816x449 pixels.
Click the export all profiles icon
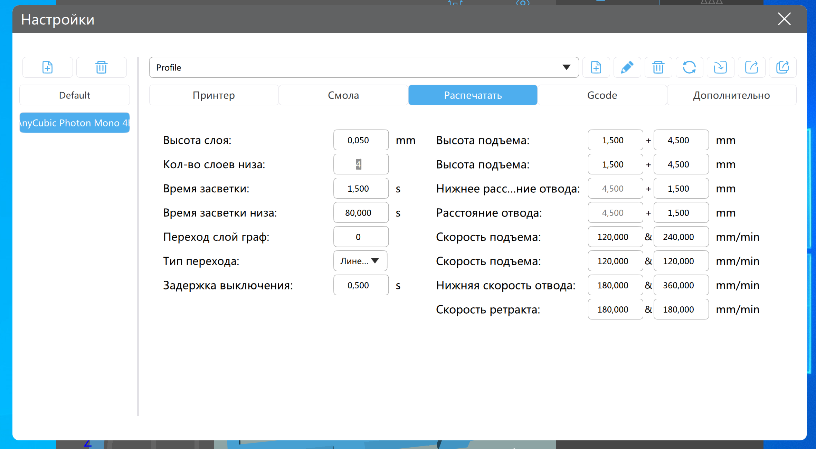coord(782,67)
